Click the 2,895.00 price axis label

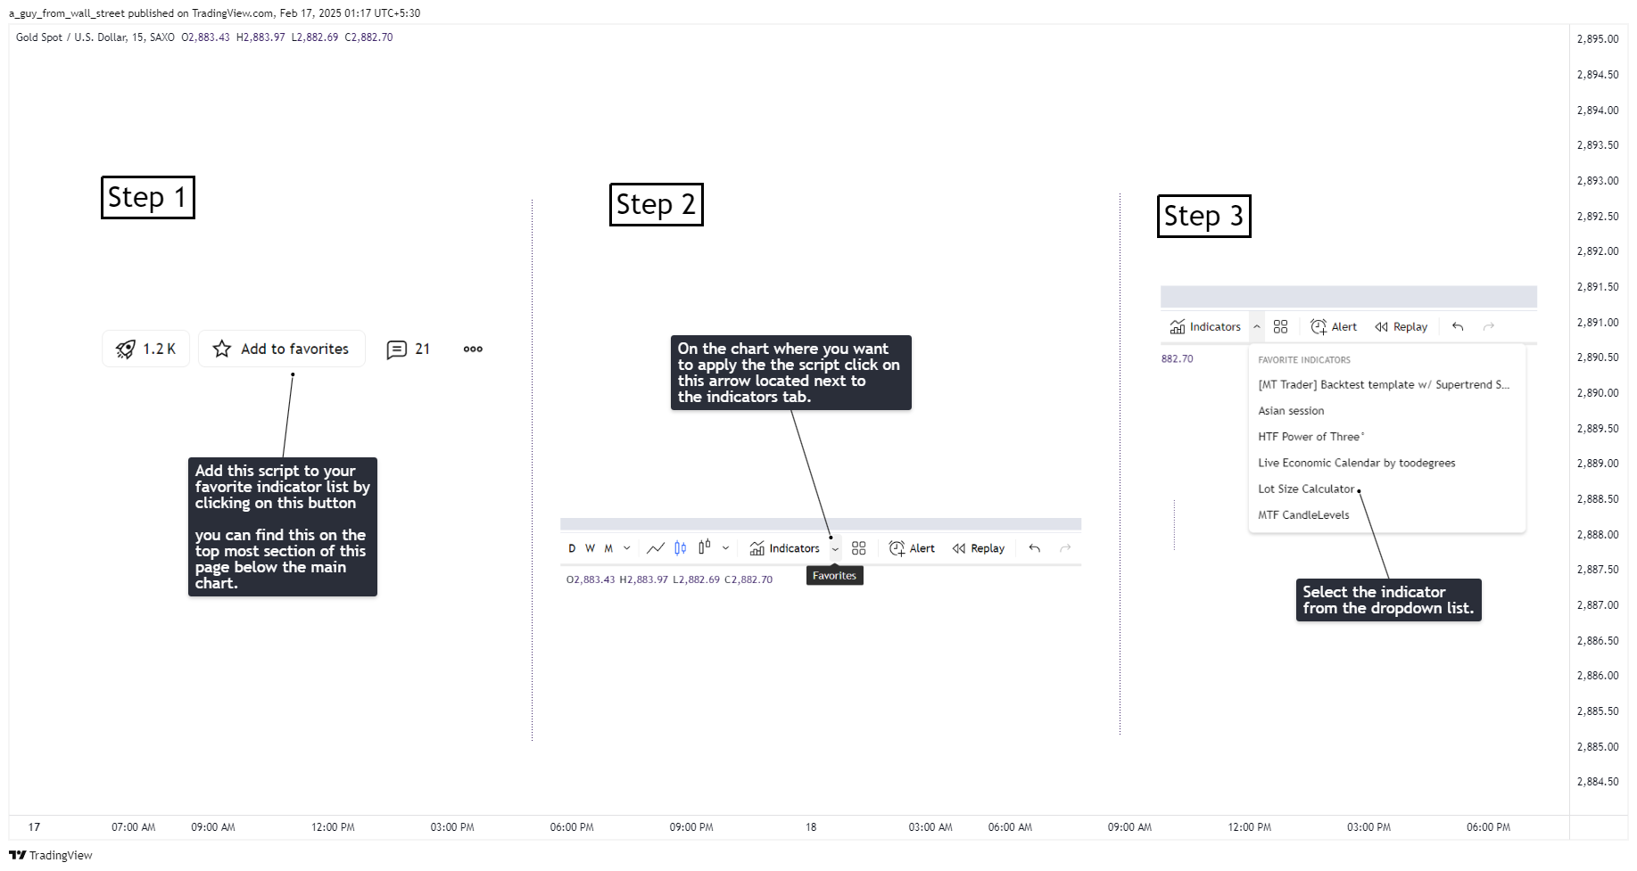pos(1598,39)
